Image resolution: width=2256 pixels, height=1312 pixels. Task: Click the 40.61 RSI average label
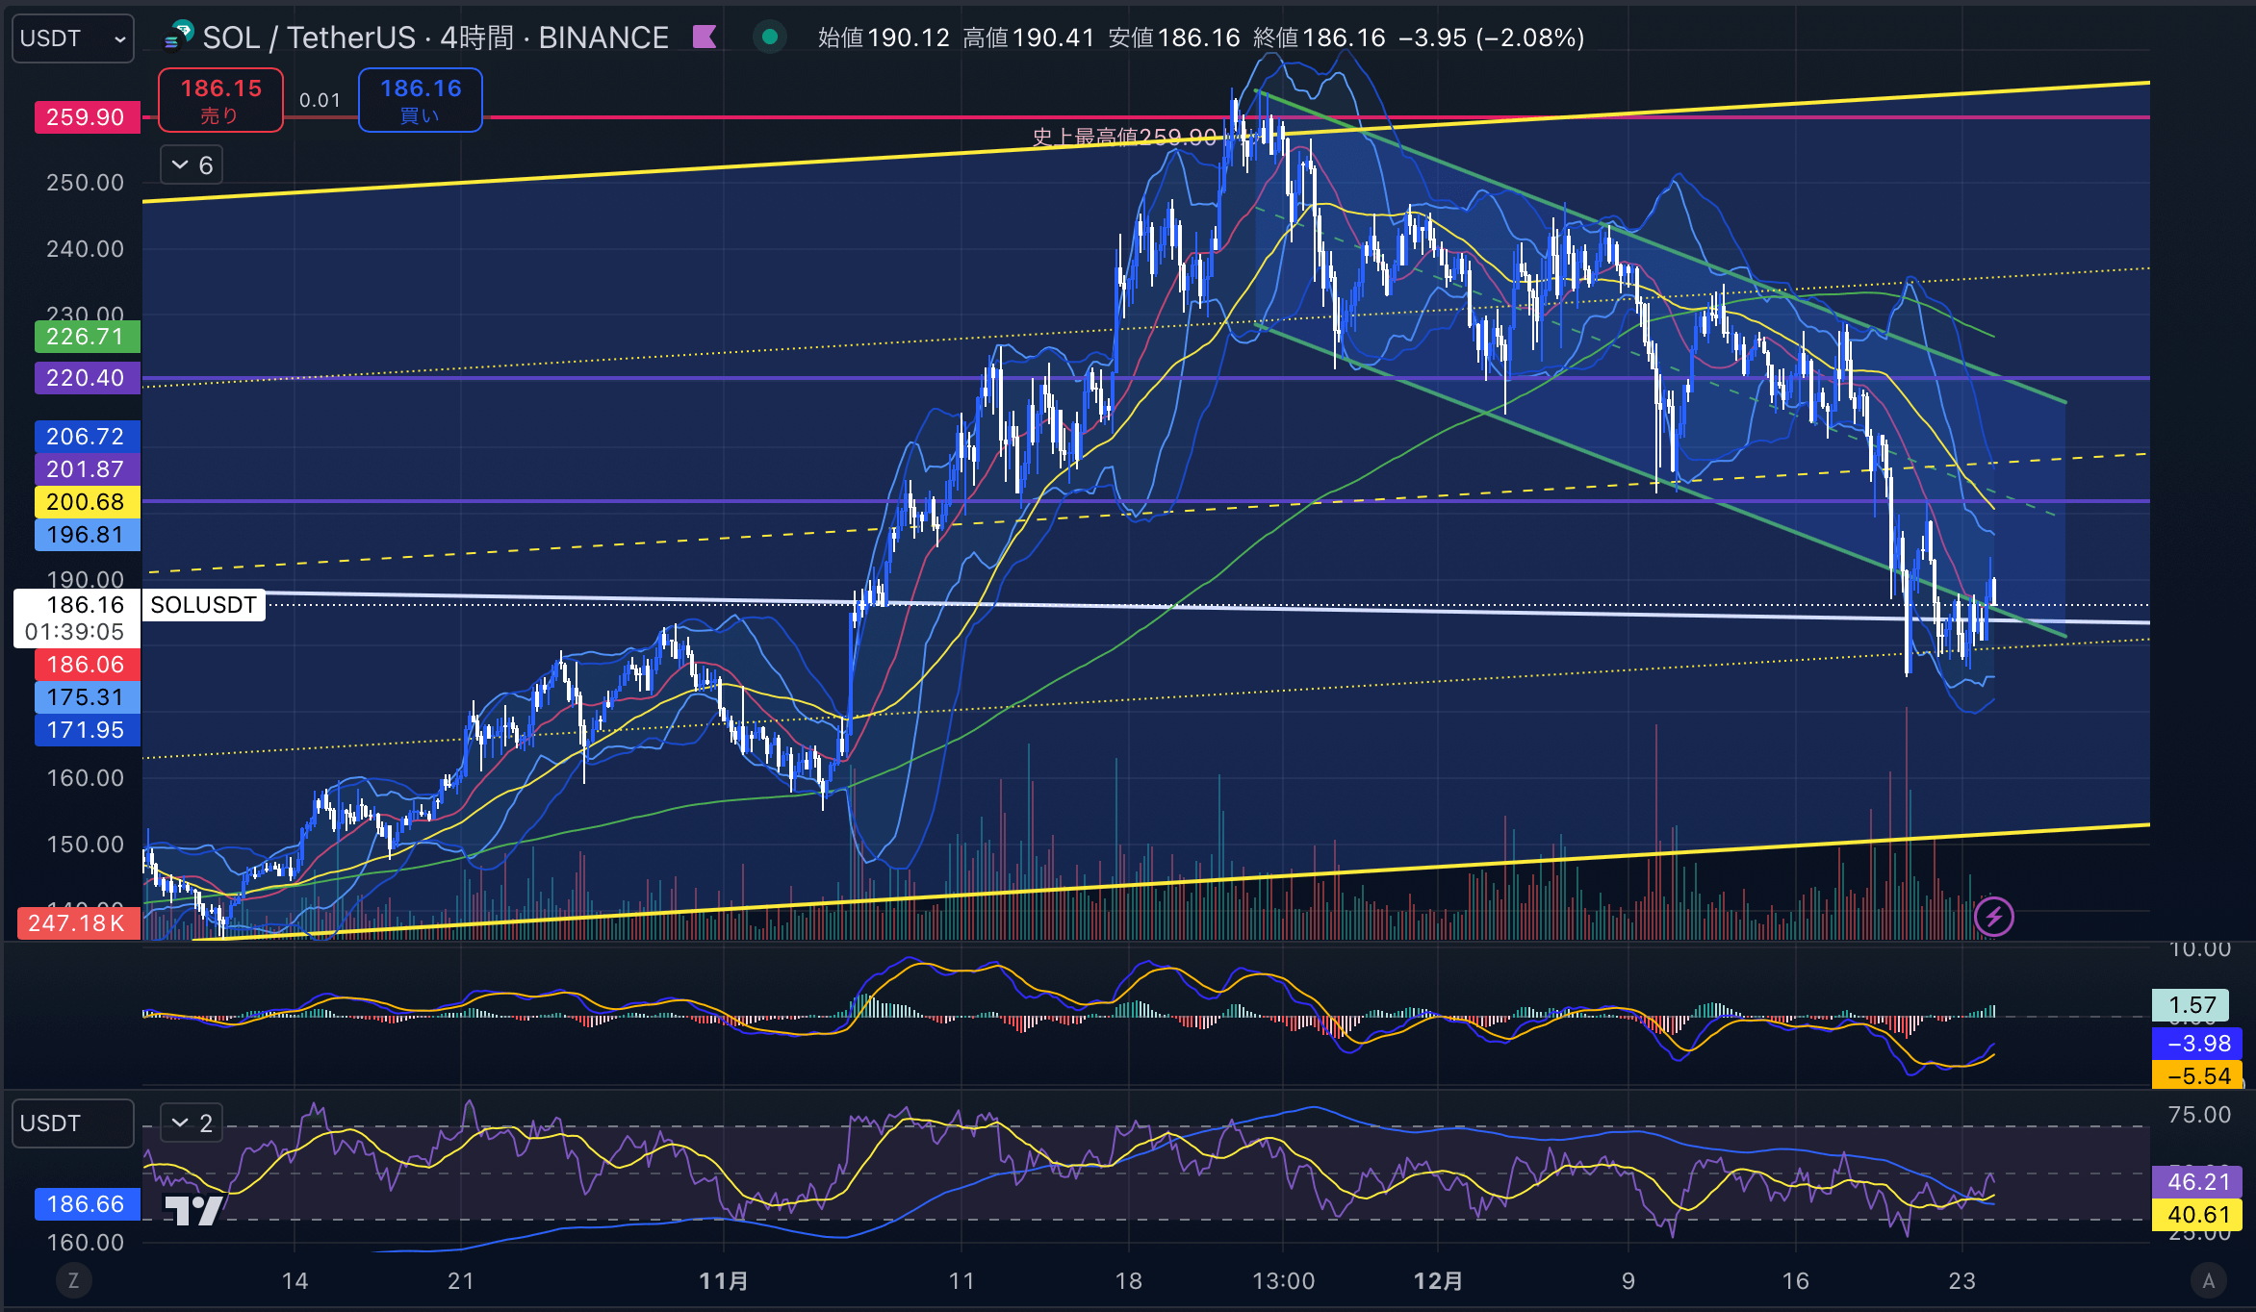pyautogui.click(x=2198, y=1215)
